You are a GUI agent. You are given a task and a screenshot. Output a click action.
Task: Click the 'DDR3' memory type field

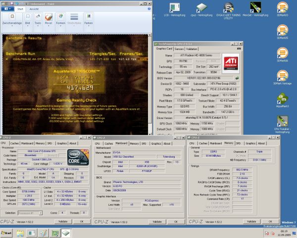point(213,152)
